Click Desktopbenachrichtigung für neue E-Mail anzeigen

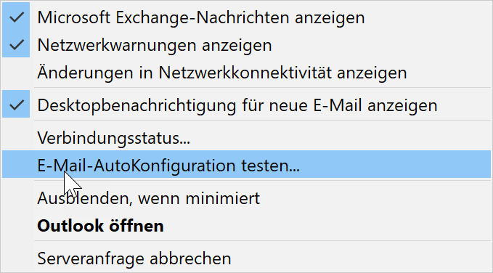tap(247, 104)
